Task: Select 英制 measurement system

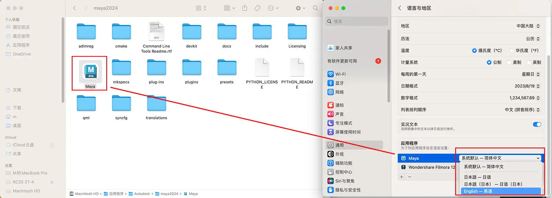Action: point(529,62)
